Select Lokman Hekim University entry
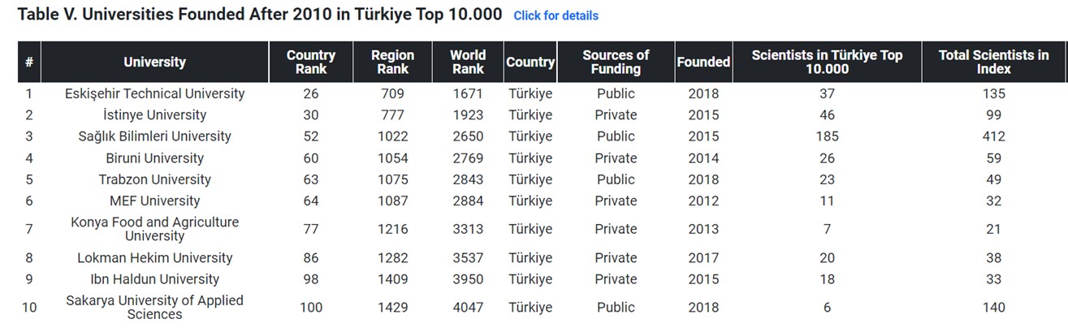The width and height of the screenshot is (1068, 332). pos(154,258)
